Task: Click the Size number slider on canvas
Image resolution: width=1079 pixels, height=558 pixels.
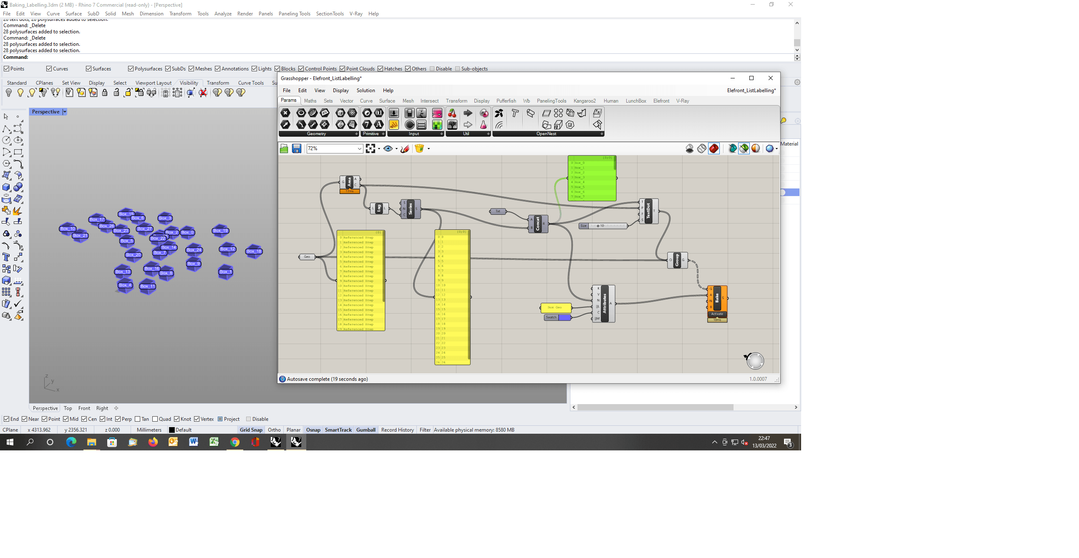Action: click(603, 226)
